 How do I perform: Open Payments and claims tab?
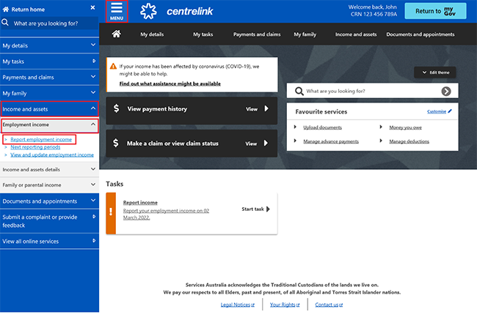click(257, 34)
